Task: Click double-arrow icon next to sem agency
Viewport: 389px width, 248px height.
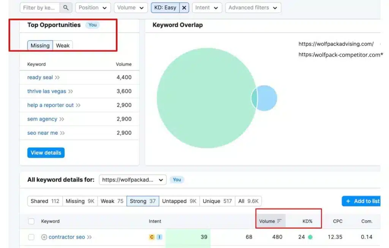Action: click(x=62, y=119)
